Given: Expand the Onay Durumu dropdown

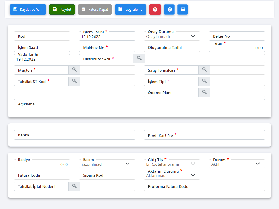Looking at the screenshot, I should tap(172, 36).
